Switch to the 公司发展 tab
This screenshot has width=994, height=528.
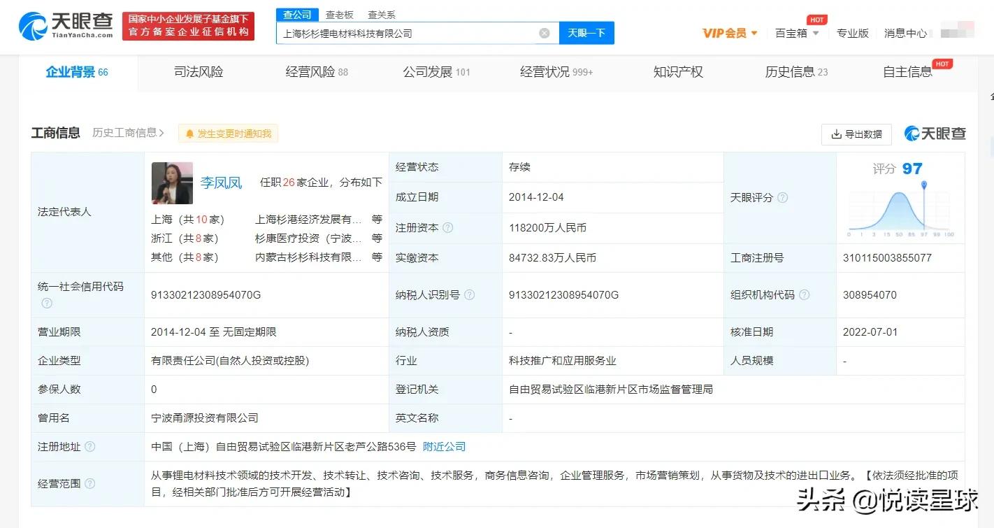(436, 72)
